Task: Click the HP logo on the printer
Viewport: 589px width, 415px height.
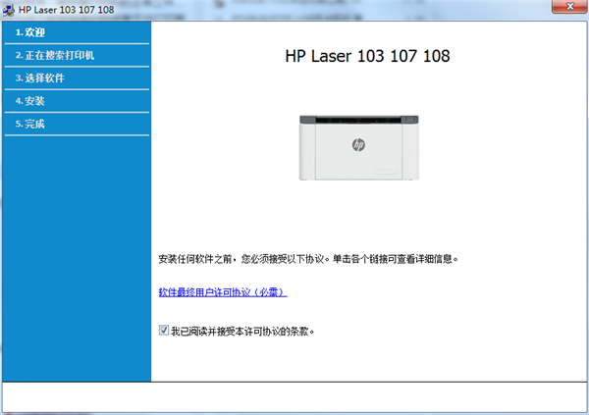Action: pos(358,144)
